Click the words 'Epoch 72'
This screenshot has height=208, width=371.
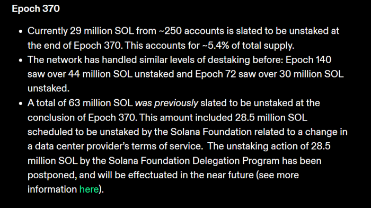216,74
